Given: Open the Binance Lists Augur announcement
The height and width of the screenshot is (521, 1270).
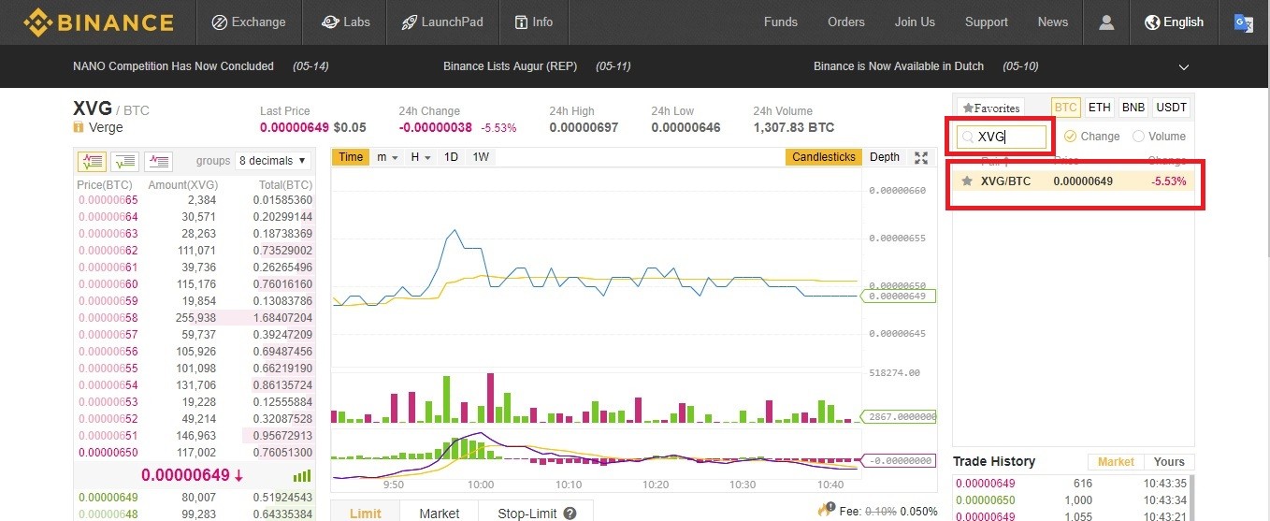Looking at the screenshot, I should (510, 66).
